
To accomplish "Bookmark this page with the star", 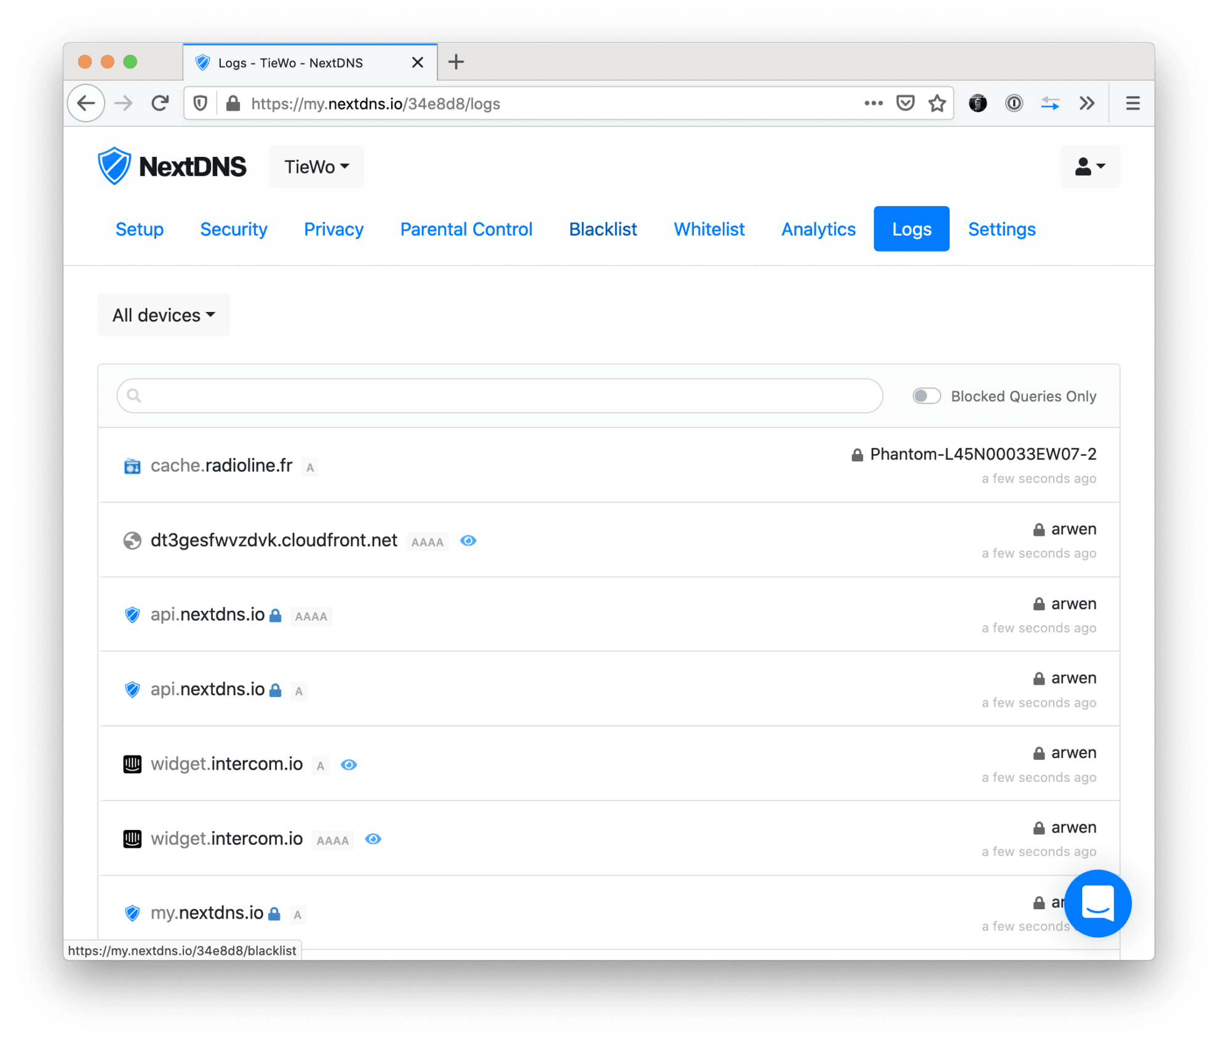I will point(937,103).
